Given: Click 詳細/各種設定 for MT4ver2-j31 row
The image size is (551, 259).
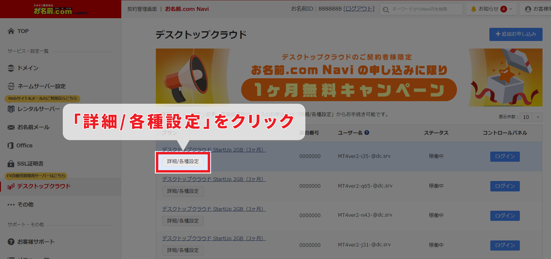Looking at the screenshot, I should point(183,251).
